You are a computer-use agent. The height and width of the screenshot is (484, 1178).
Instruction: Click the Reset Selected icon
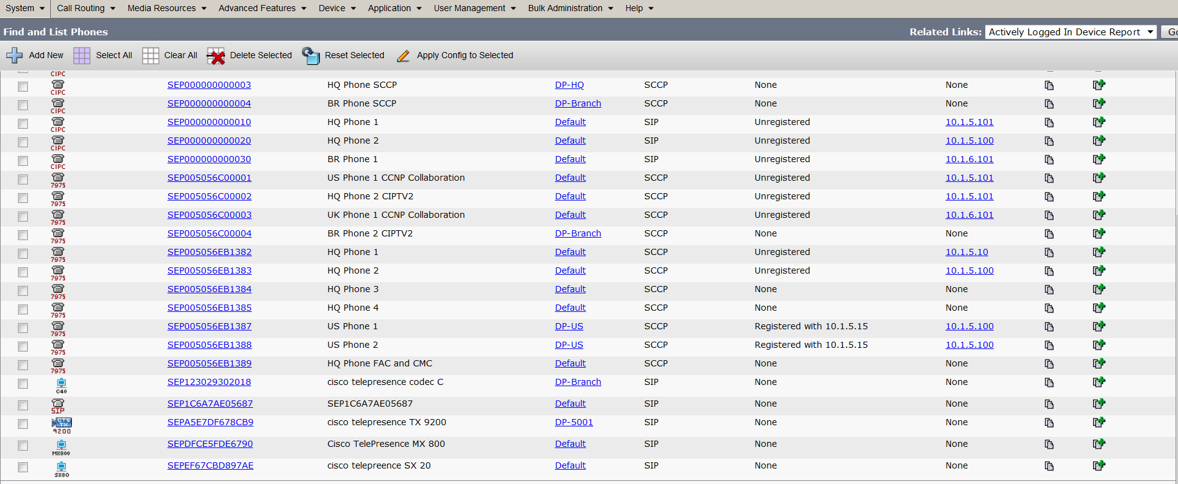tap(311, 56)
